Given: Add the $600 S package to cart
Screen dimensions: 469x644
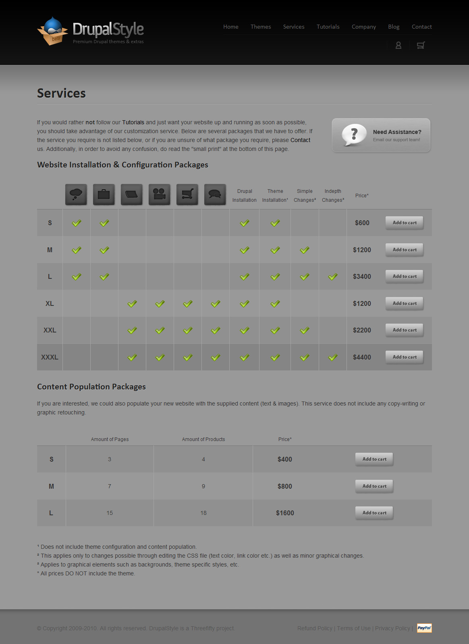Looking at the screenshot, I should point(405,223).
